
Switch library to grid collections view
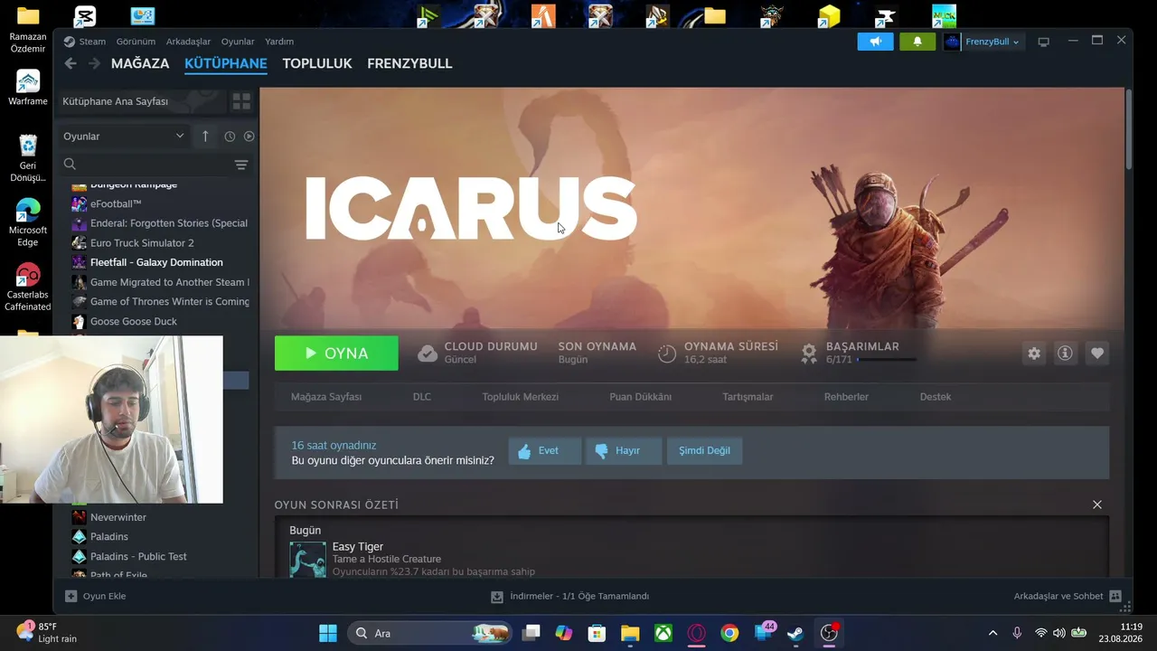point(241,101)
